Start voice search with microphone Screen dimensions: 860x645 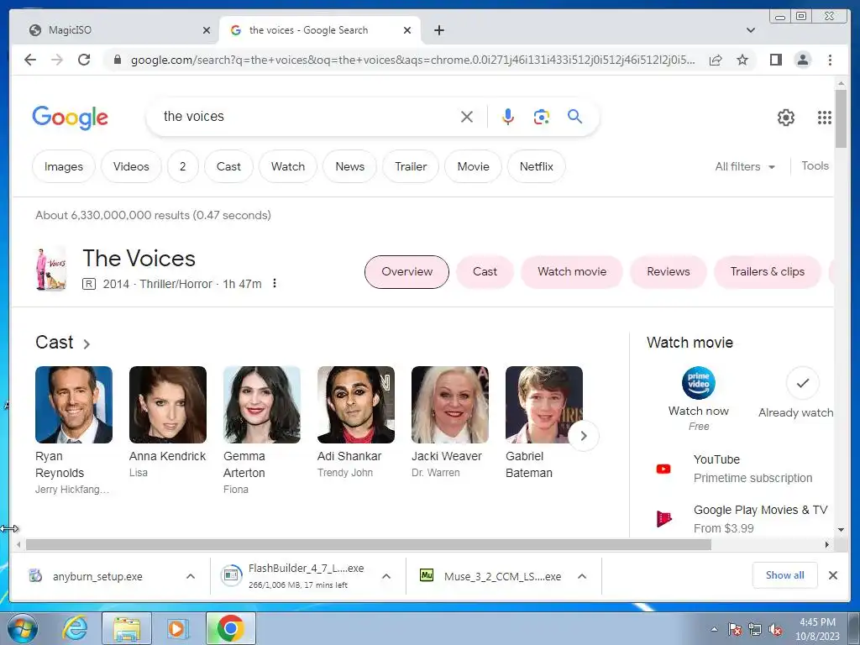point(508,117)
